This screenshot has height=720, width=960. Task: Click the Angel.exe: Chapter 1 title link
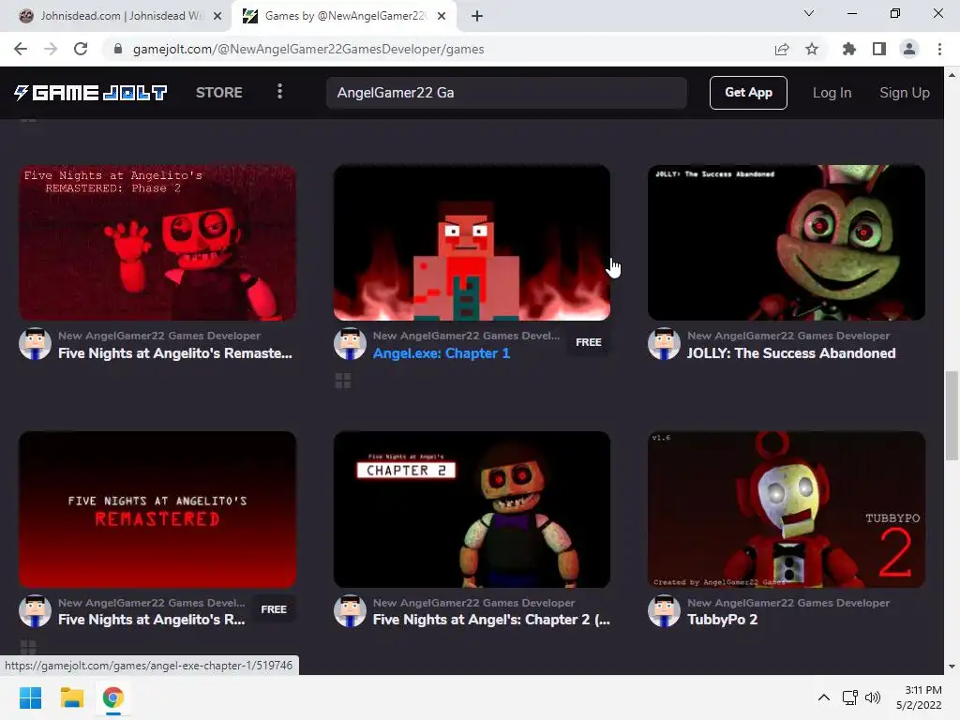click(442, 353)
